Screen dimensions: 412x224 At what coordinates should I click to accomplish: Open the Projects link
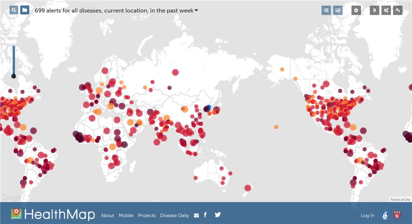click(146, 216)
